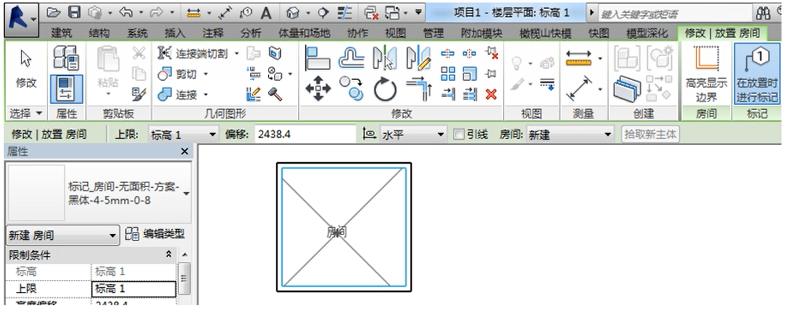Select the Copy tool
The height and width of the screenshot is (314, 789).
tap(351, 88)
